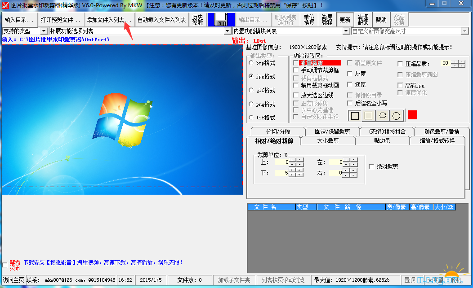The image size is (473, 288).
Task: Click 加载子文件夹 in the status bar
Action: [x=234, y=280]
